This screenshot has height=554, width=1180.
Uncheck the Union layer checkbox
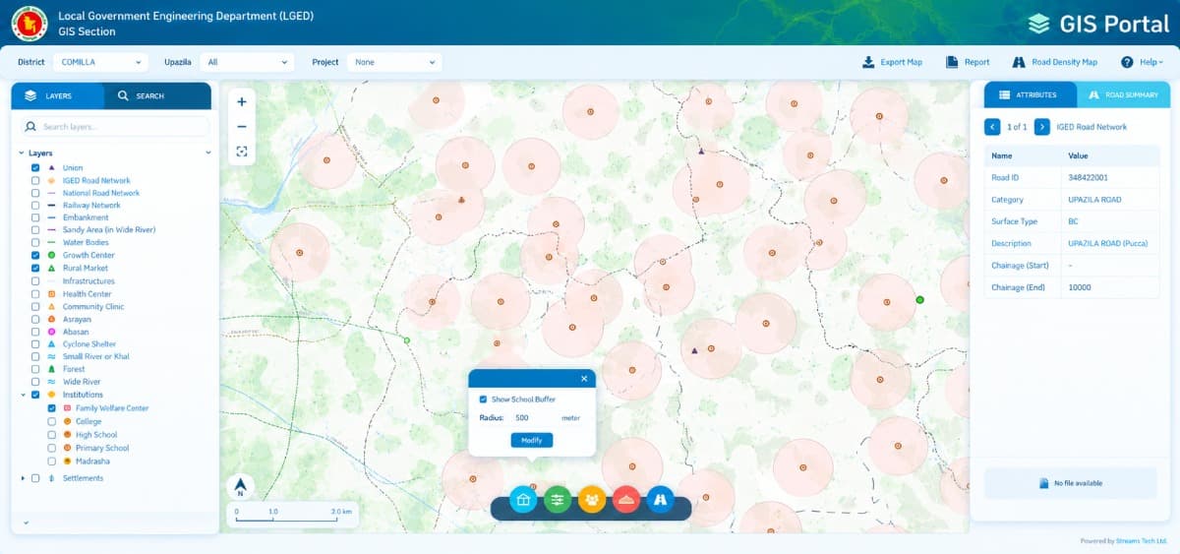click(x=35, y=168)
